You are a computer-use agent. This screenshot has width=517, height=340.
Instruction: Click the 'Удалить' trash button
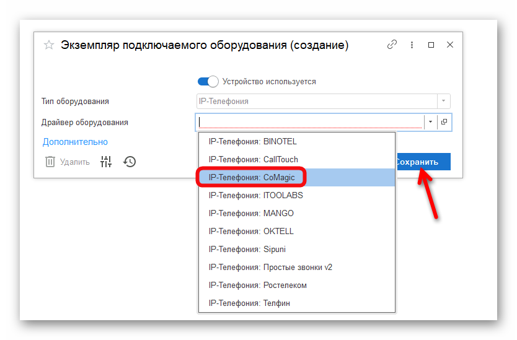pyautogui.click(x=68, y=162)
